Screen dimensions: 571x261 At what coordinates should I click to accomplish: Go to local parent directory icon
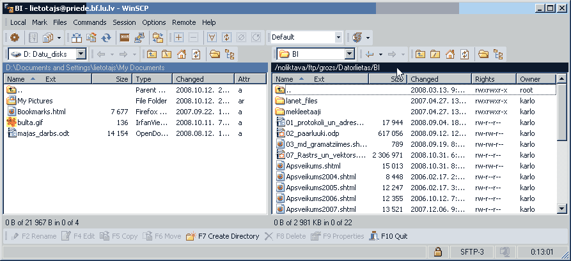(152, 54)
